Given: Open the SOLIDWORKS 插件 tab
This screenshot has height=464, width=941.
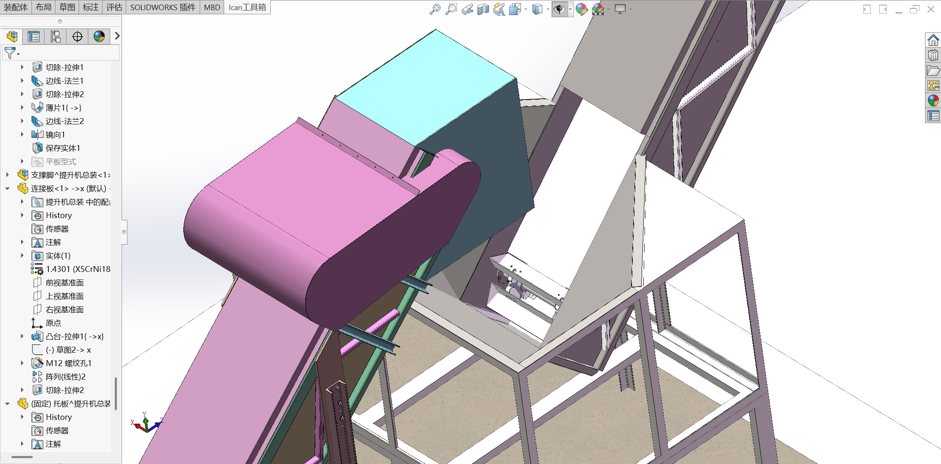Looking at the screenshot, I should click(163, 7).
